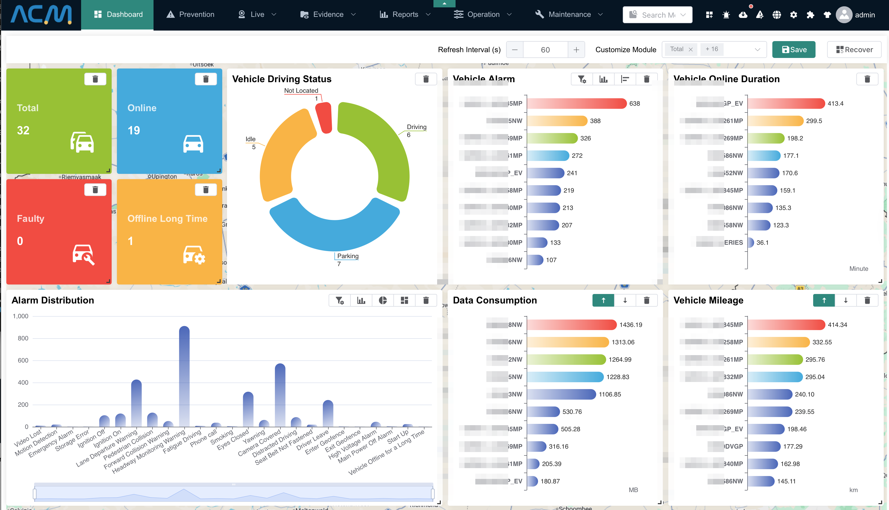Image resolution: width=889 pixels, height=510 pixels.
Task: Sort Data Consumption descending with down arrow
Action: [x=625, y=300]
